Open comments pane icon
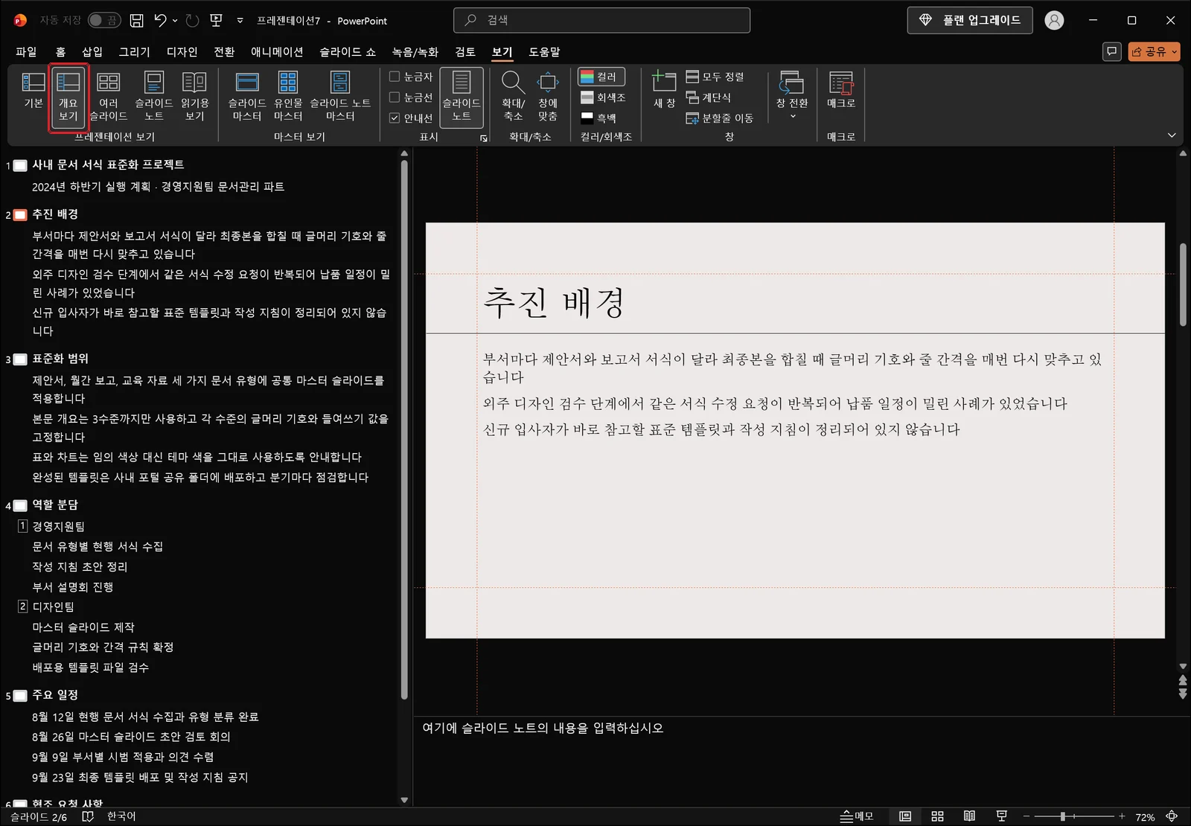This screenshot has height=826, width=1191. coord(1111,51)
